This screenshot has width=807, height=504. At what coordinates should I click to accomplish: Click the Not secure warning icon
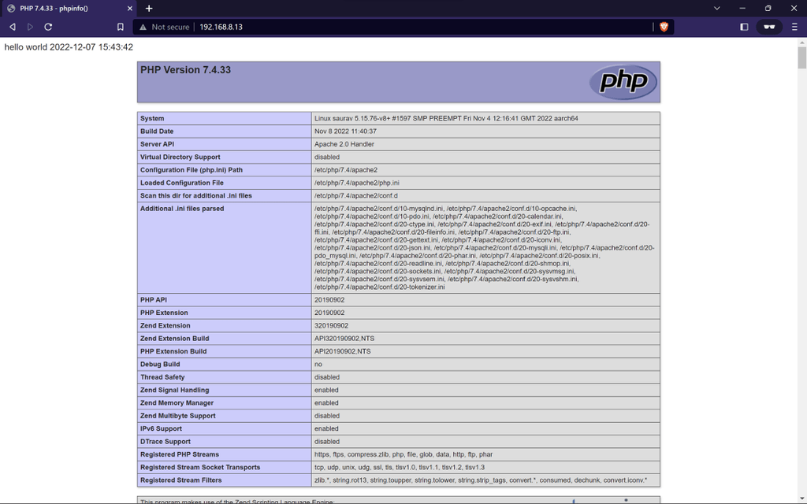[143, 27]
